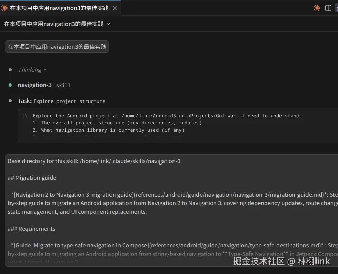Click Navigation 2 to Navigation 3 migration guide link text

tap(74, 195)
